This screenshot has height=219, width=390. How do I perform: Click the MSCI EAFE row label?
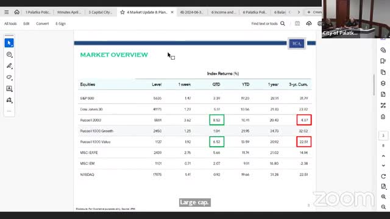pyautogui.click(x=89, y=153)
